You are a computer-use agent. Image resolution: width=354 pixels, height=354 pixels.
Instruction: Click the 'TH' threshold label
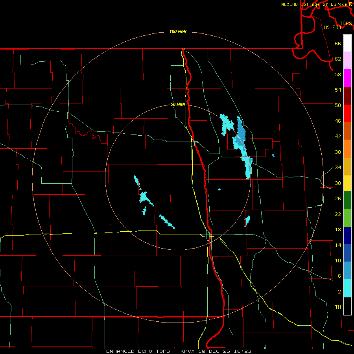(338, 307)
